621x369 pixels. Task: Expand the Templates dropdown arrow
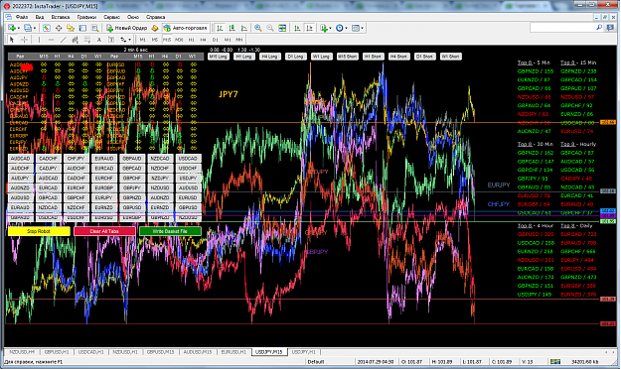point(362,28)
